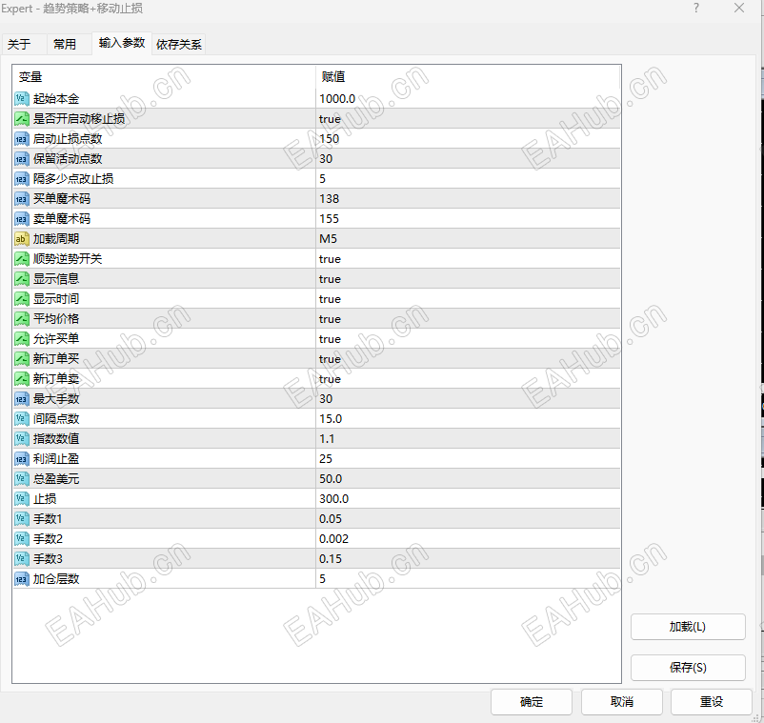Click the double icon beside 手数1

(22, 519)
